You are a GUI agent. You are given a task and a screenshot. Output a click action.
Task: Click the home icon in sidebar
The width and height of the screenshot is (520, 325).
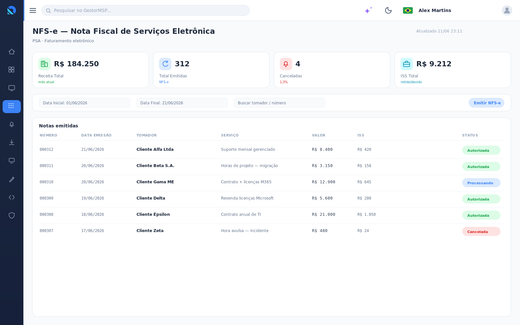(x=12, y=52)
